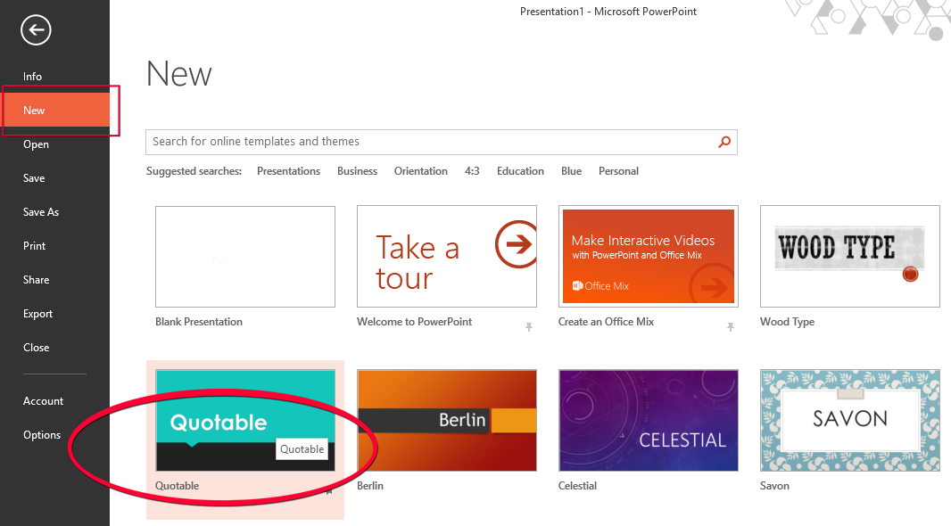Search suggested term Business

(x=357, y=171)
